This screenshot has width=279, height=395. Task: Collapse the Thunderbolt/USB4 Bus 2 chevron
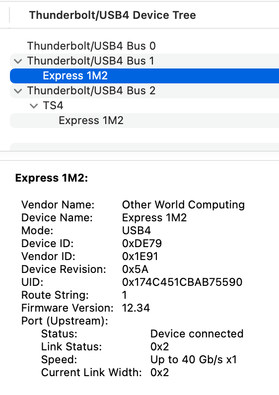click(x=18, y=91)
